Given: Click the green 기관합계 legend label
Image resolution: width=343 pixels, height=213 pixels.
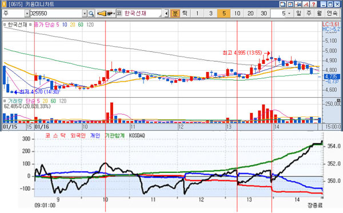Looking at the screenshot, I should click(115, 136).
